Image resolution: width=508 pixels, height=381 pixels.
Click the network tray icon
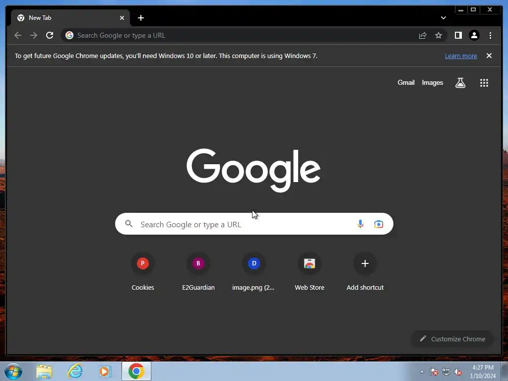(x=446, y=372)
